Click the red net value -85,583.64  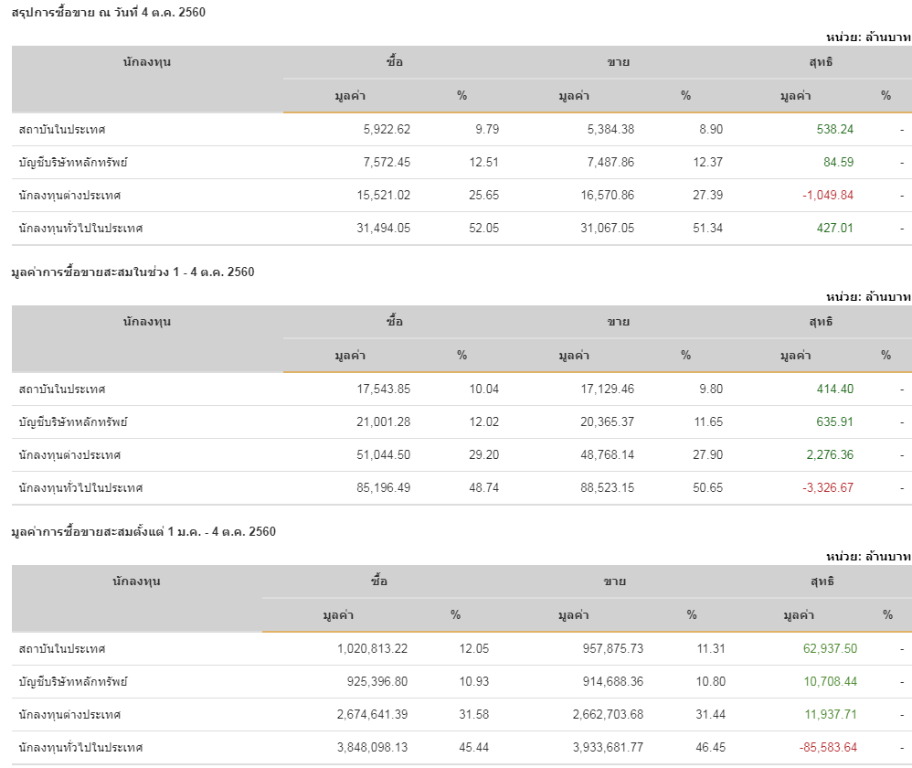(828, 748)
